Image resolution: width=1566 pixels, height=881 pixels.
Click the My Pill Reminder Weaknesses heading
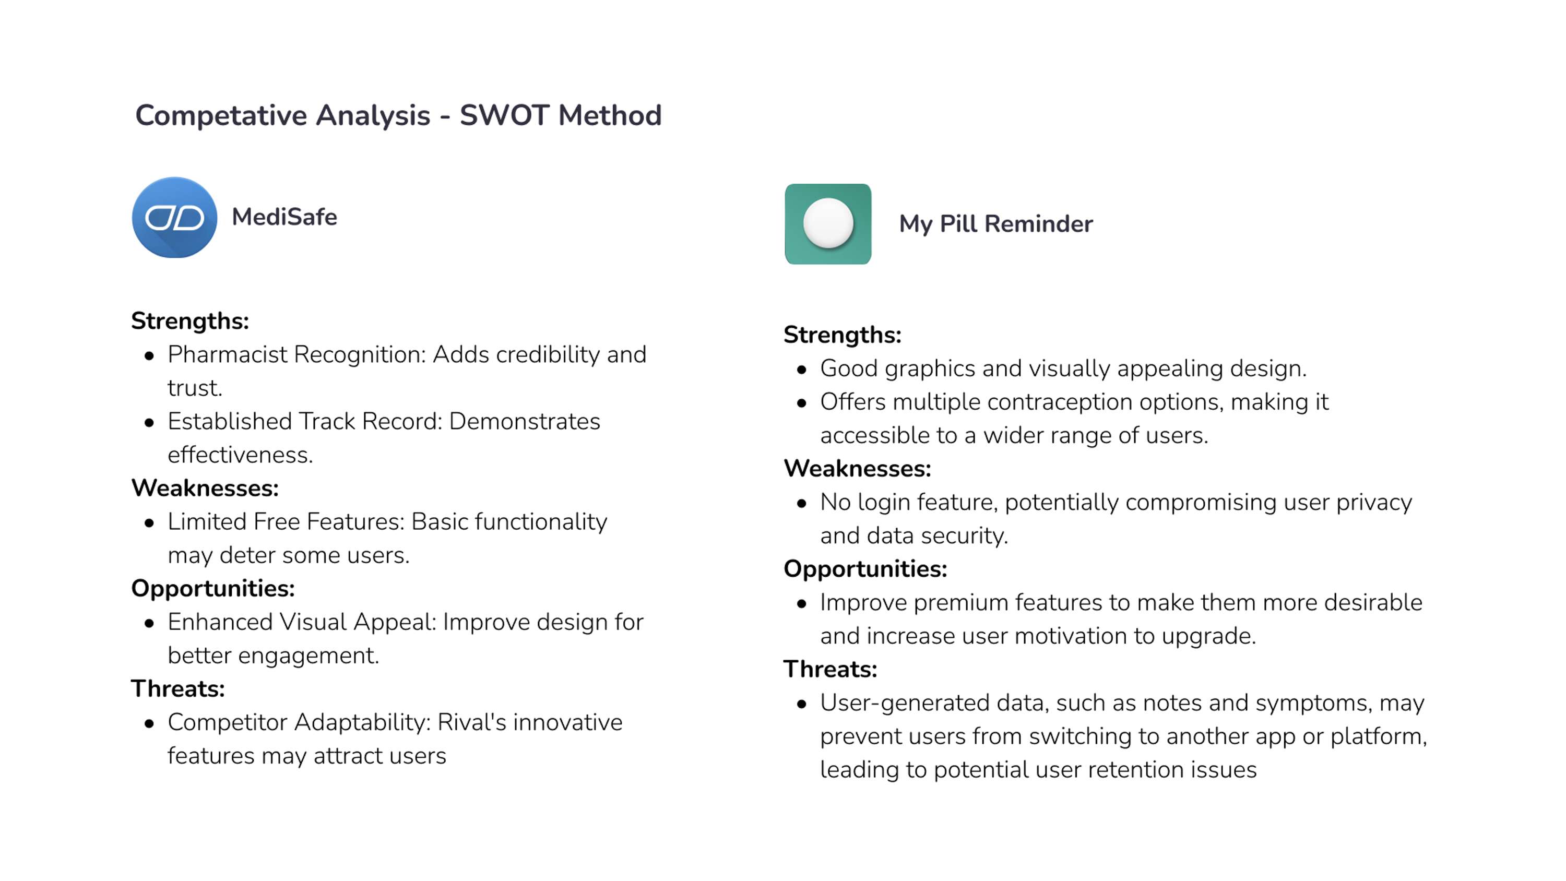point(857,469)
